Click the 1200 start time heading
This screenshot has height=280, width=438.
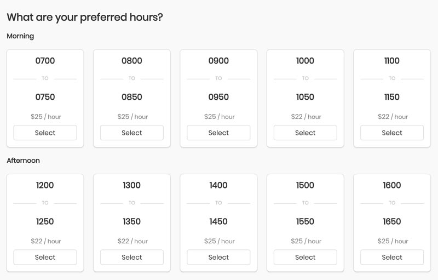(x=45, y=185)
